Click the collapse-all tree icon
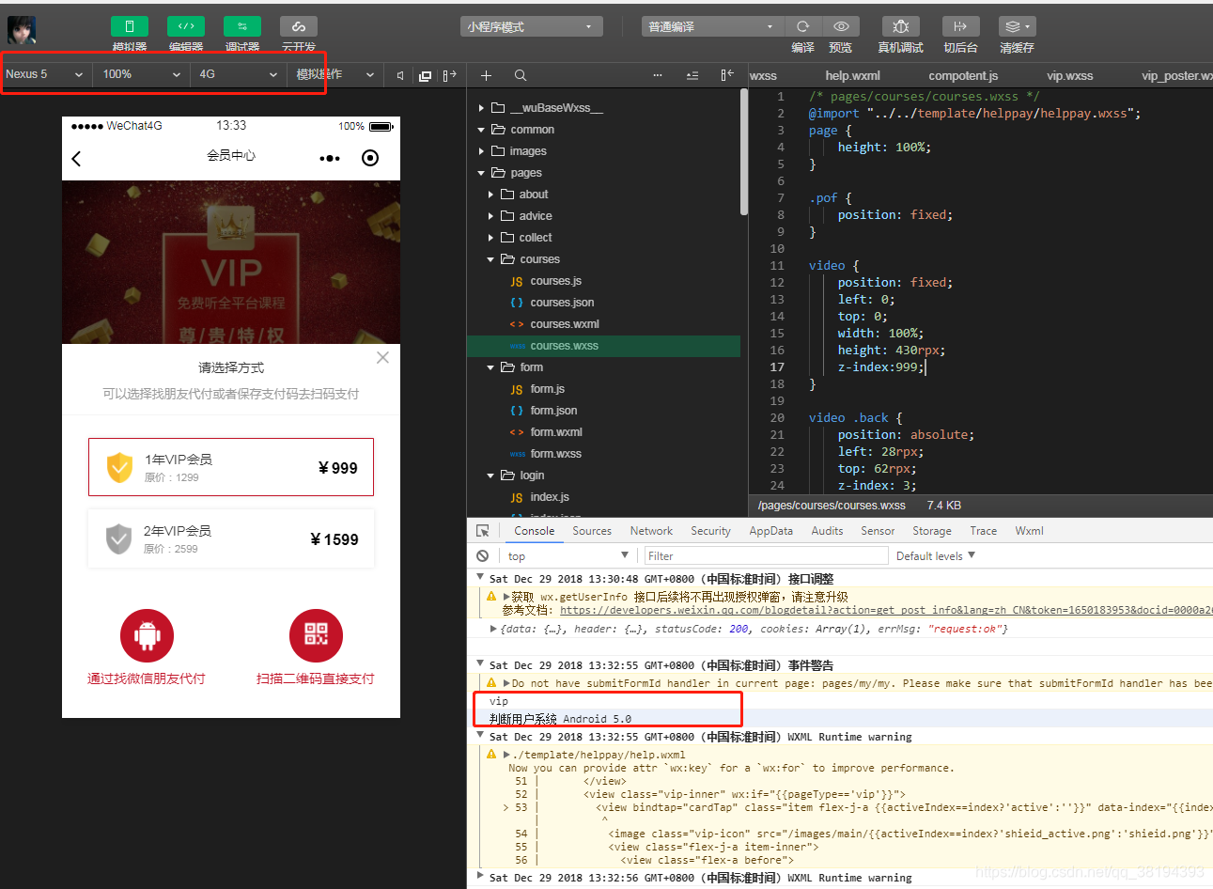 point(692,75)
